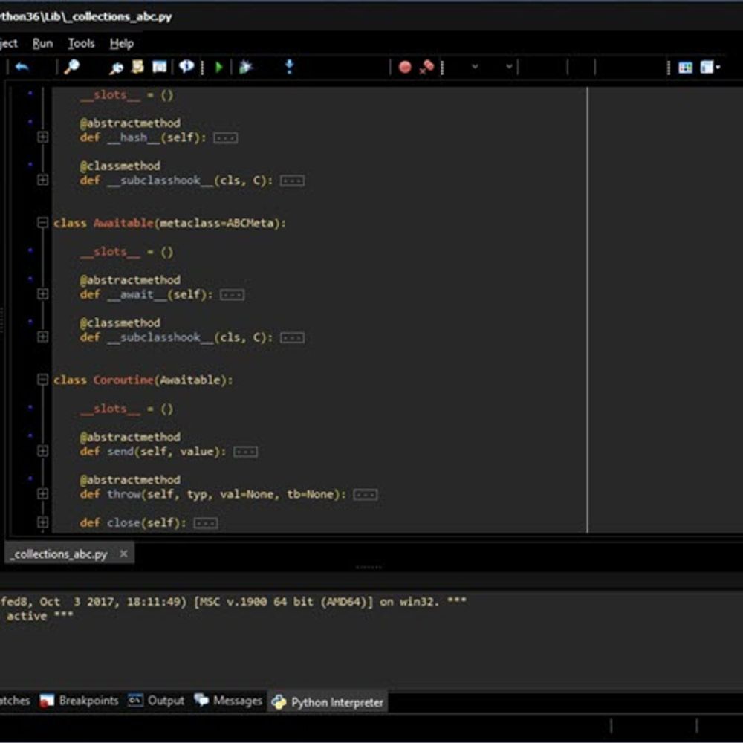Close the _collections_abc.py tab
743x743 pixels.
pos(123,554)
